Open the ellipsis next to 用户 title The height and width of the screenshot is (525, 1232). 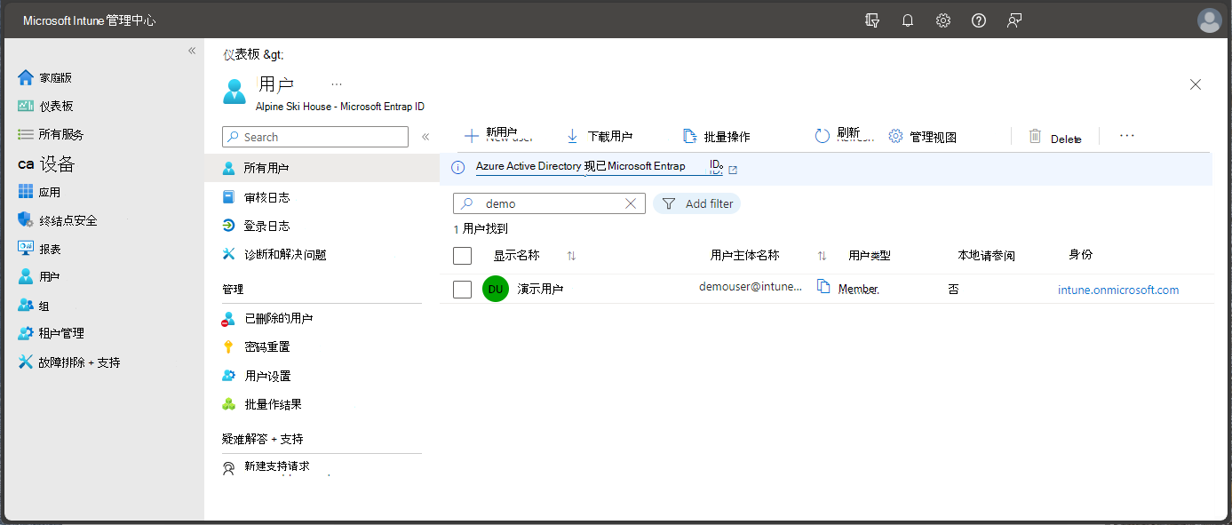pos(337,84)
